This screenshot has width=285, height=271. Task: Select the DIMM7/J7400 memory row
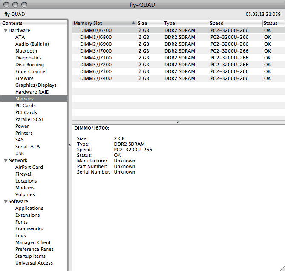pos(96,78)
